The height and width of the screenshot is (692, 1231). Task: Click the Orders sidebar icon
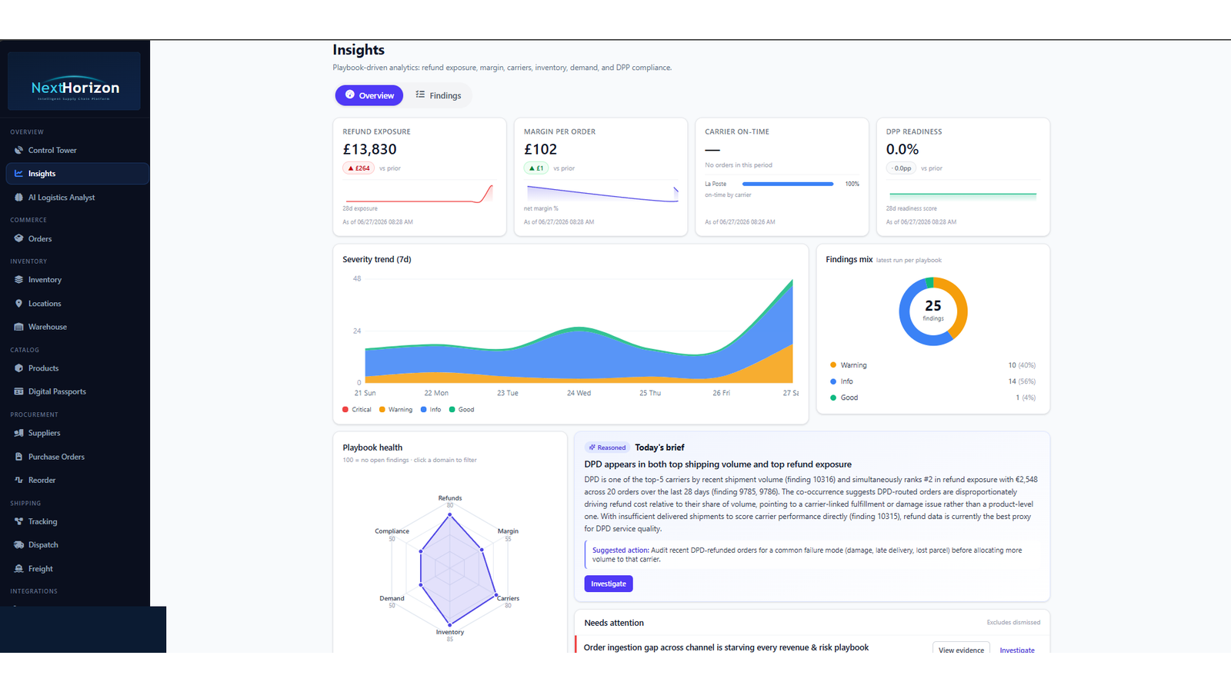click(x=18, y=238)
